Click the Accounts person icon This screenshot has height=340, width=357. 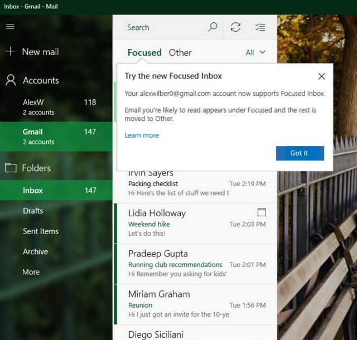tap(11, 80)
